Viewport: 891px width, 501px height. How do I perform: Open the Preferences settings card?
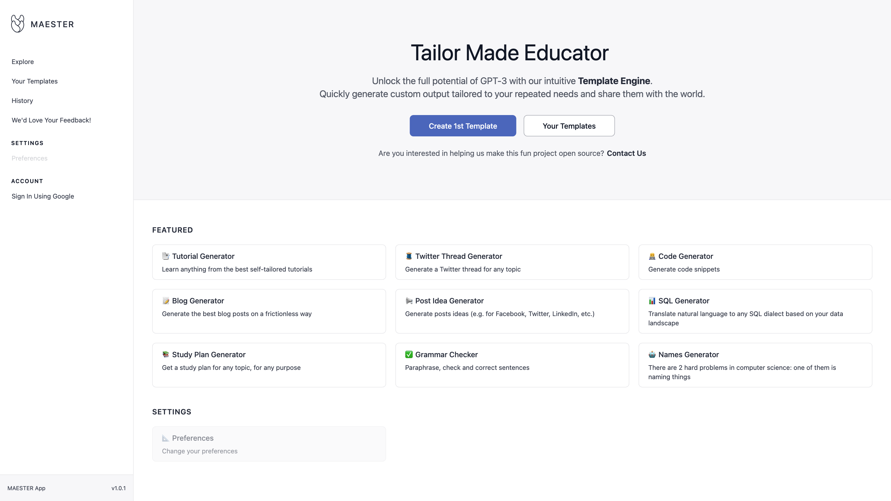(x=269, y=444)
